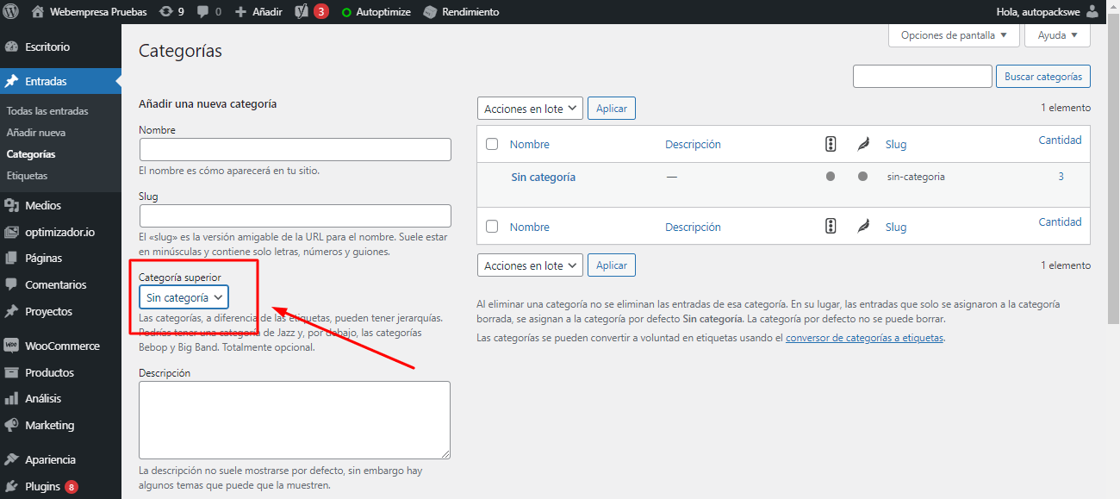Open Todas las entradas submenu item

click(47, 111)
